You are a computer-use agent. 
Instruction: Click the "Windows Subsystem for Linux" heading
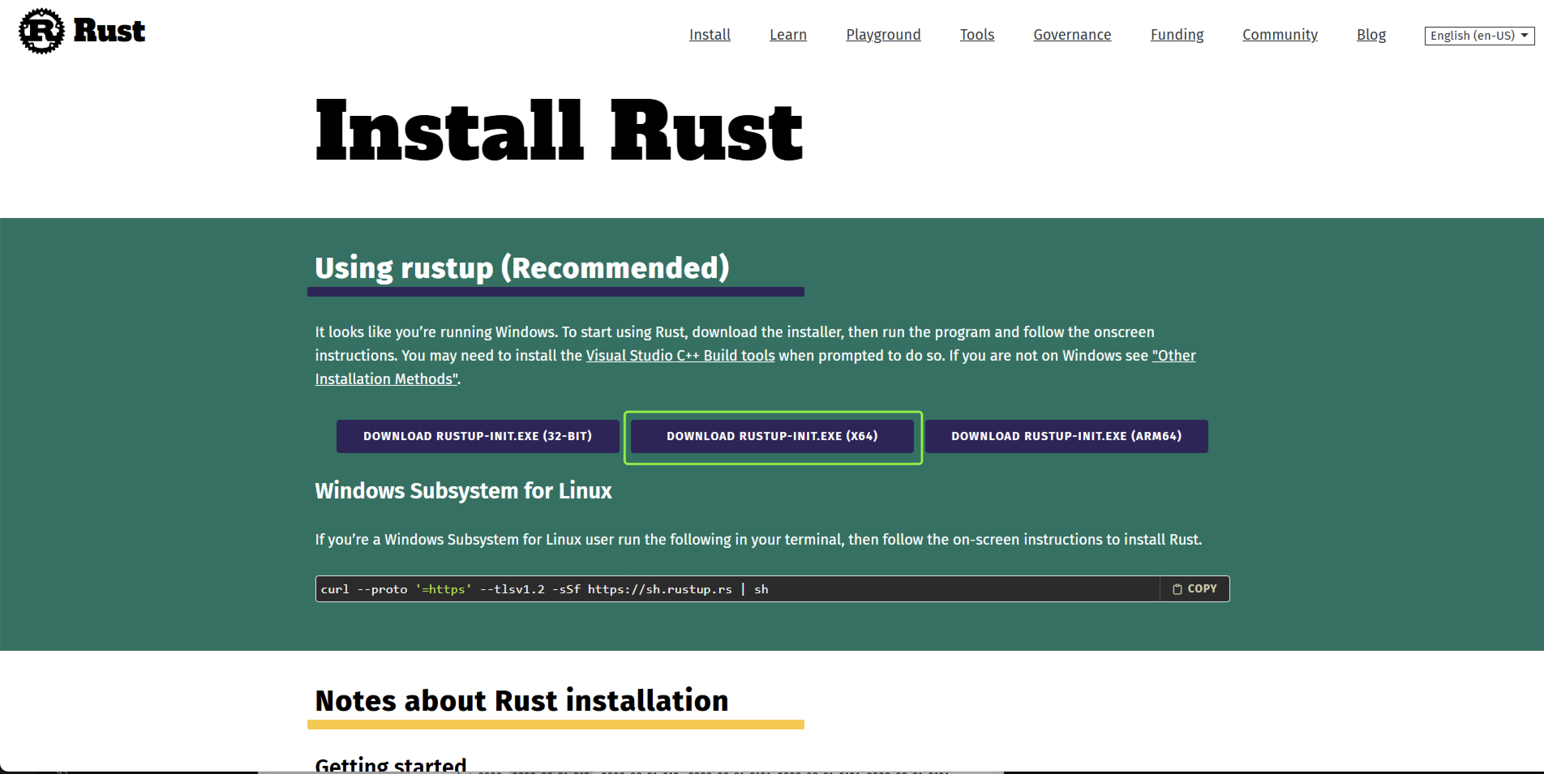click(463, 491)
